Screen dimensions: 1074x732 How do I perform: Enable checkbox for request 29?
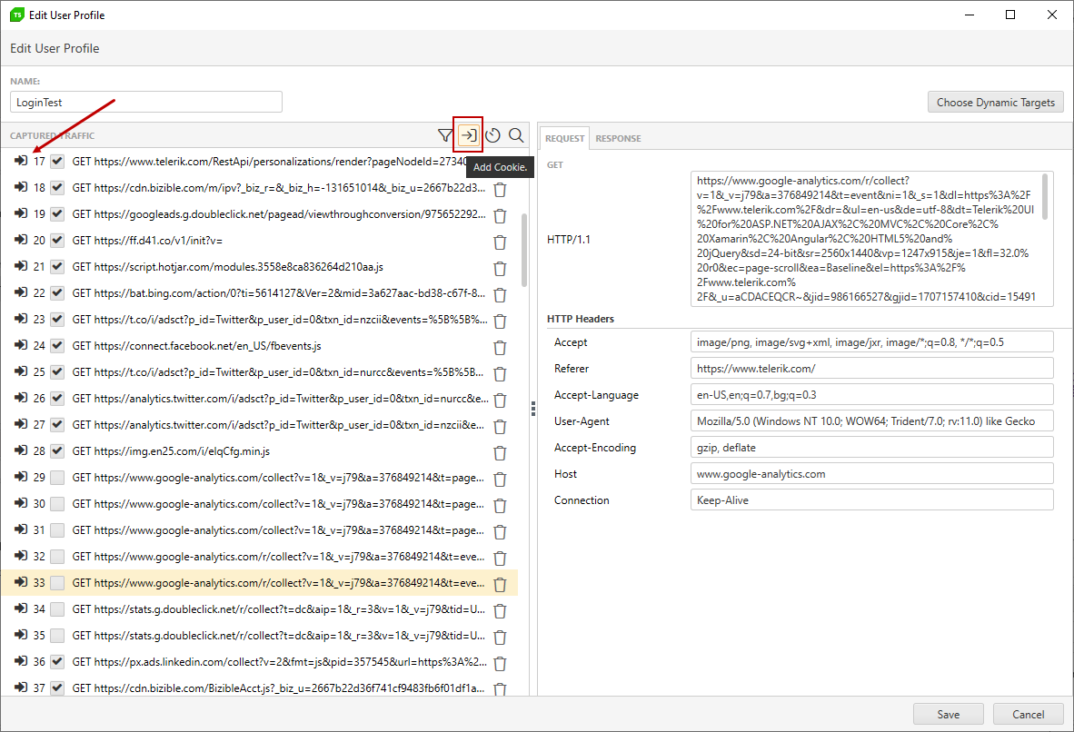pos(57,478)
